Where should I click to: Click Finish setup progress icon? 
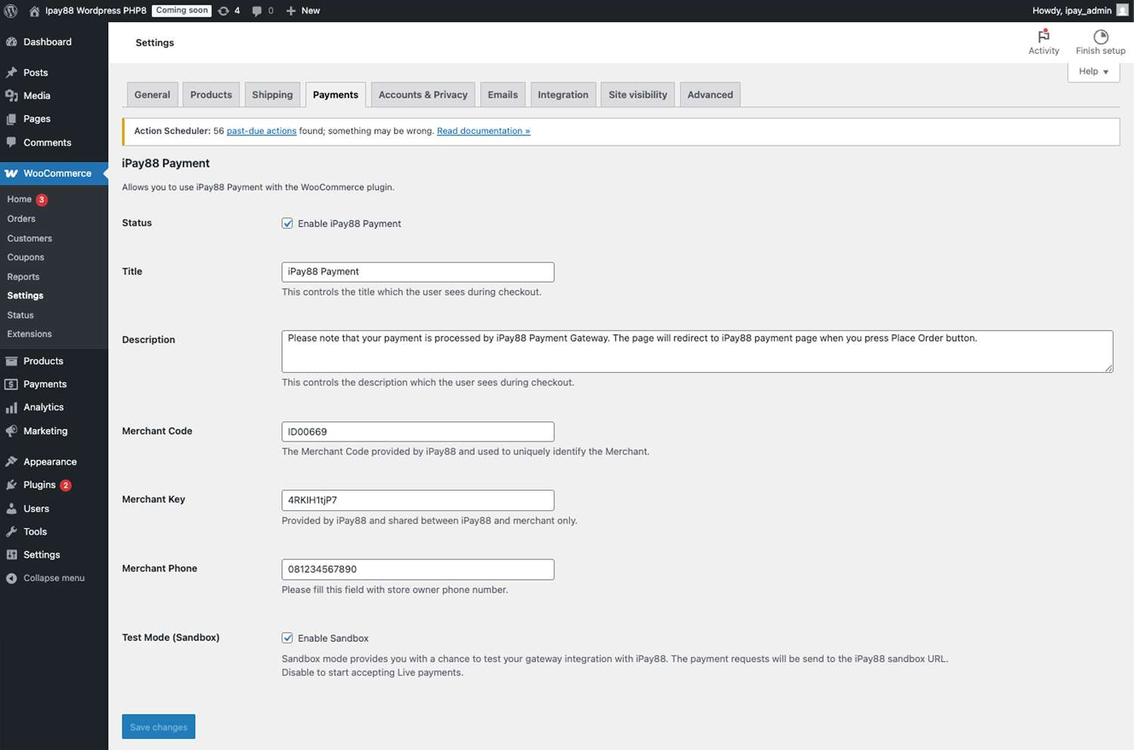pyautogui.click(x=1101, y=36)
